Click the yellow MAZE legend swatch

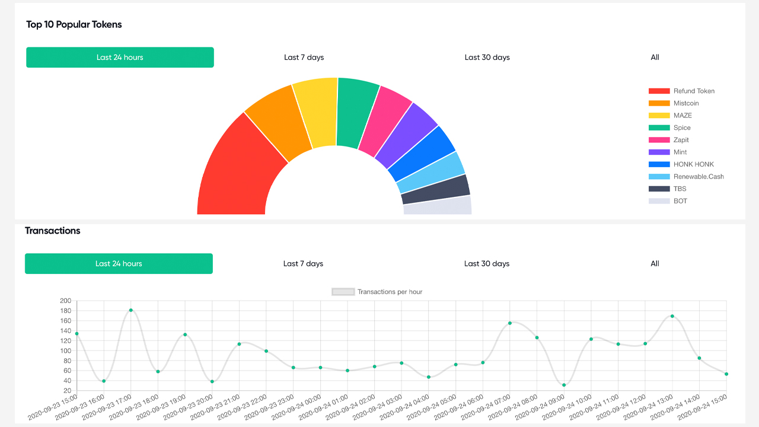(659, 116)
